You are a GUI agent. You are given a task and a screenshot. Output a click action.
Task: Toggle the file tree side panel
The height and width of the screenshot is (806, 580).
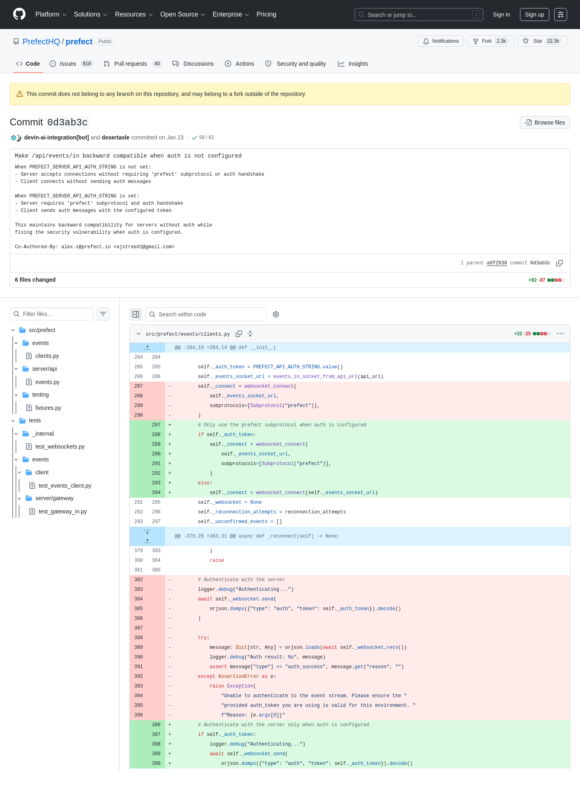tap(136, 314)
